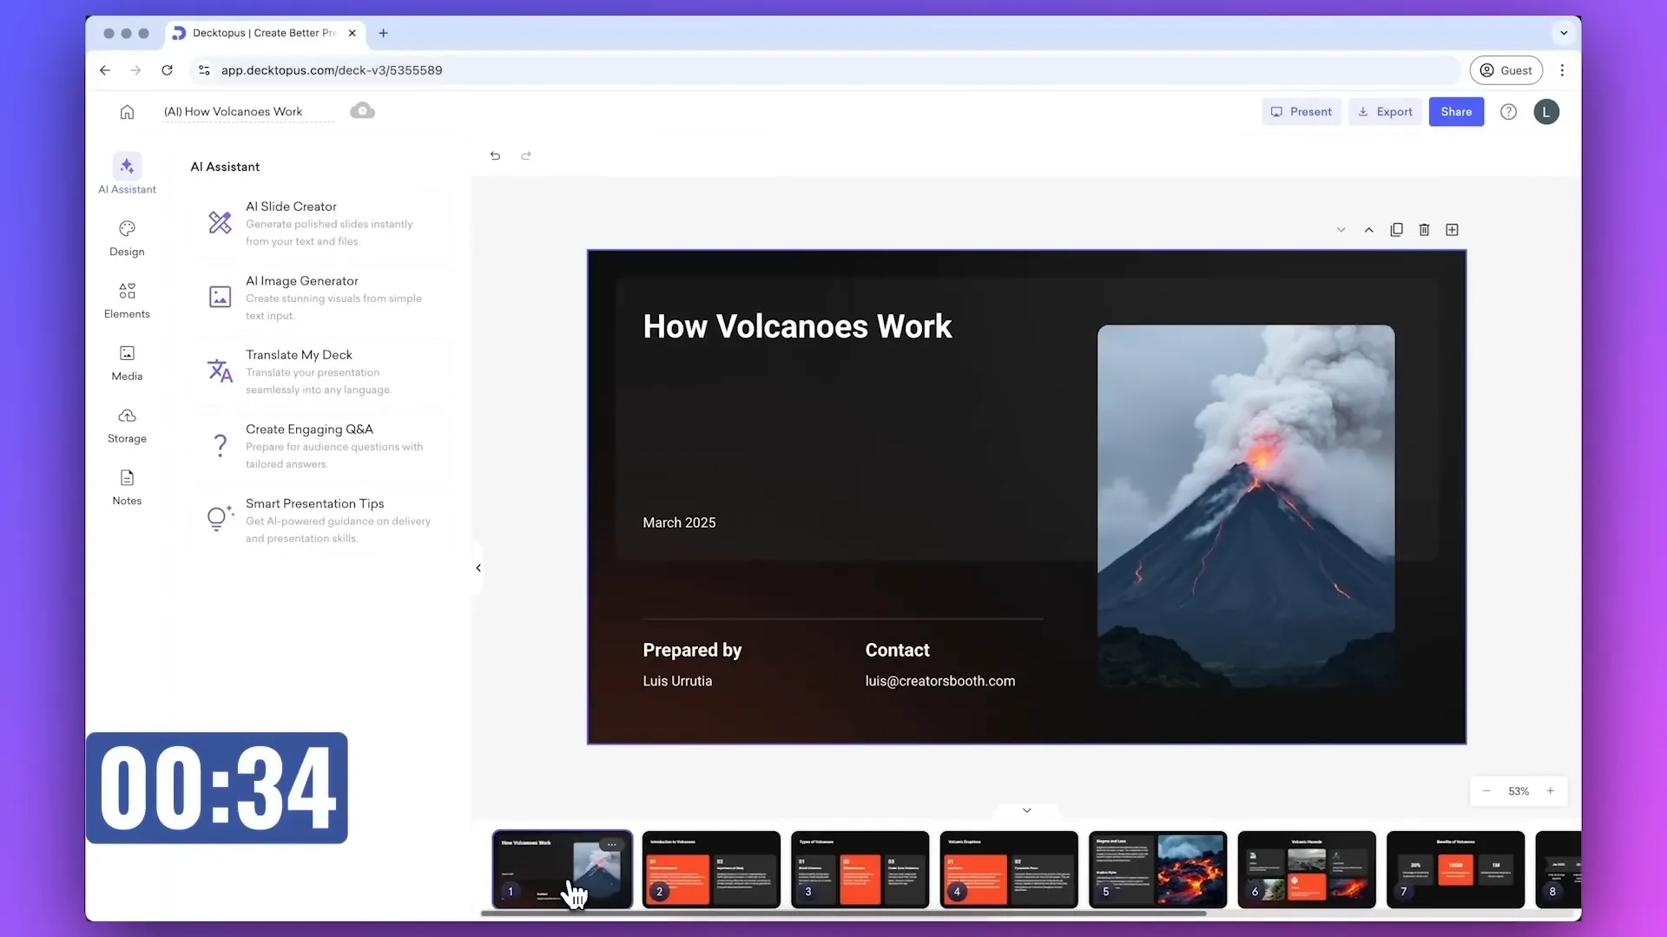Open the browser three-dot menu
The width and height of the screenshot is (1667, 937).
(x=1562, y=70)
